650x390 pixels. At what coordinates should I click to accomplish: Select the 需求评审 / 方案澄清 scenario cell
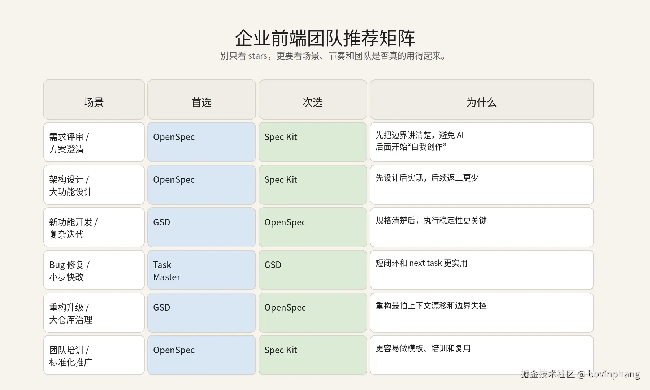point(94,142)
